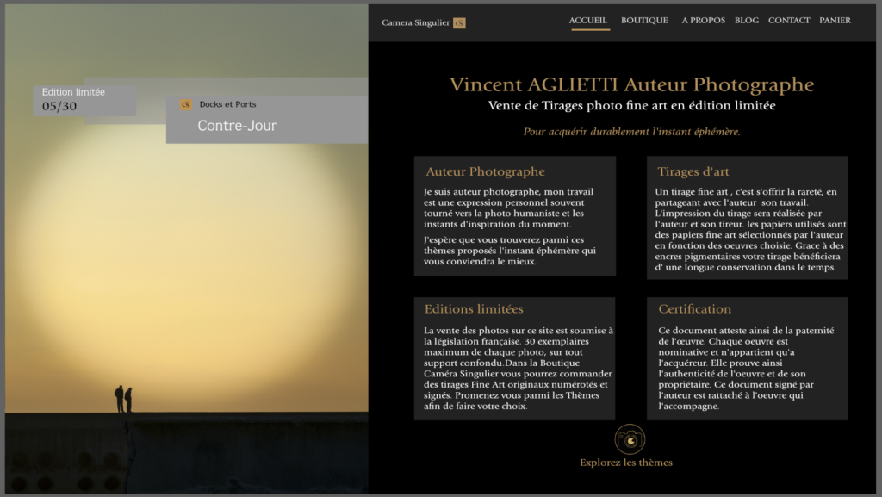This screenshot has height=497, width=882.
Task: Follow the Explorez les thèmes link
Action: click(x=626, y=463)
